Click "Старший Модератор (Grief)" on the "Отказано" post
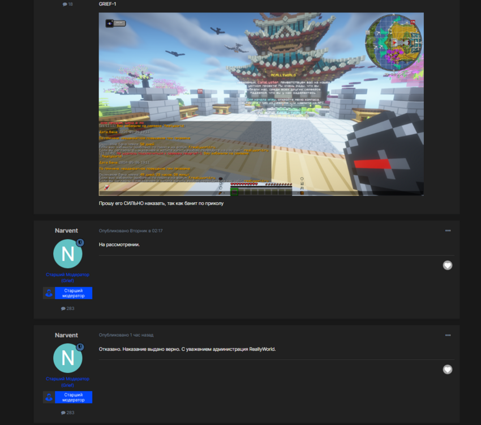The height and width of the screenshot is (425, 481). (67, 382)
